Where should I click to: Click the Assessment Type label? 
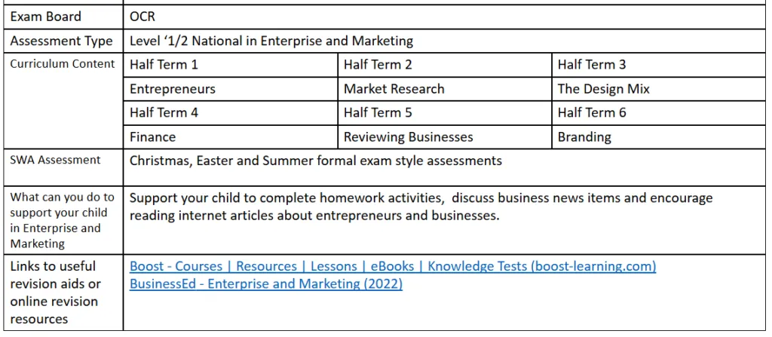point(61,41)
